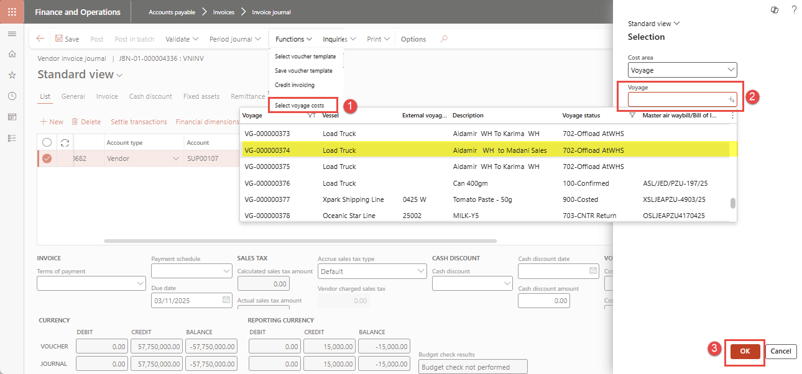Click the Voyage input field

(x=676, y=99)
